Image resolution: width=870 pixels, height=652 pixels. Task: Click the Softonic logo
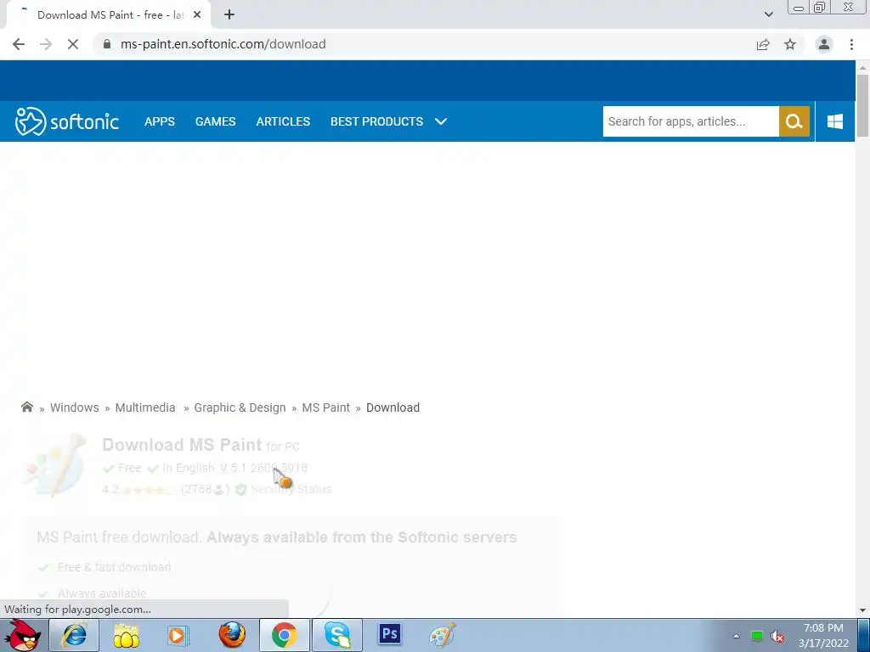(66, 121)
